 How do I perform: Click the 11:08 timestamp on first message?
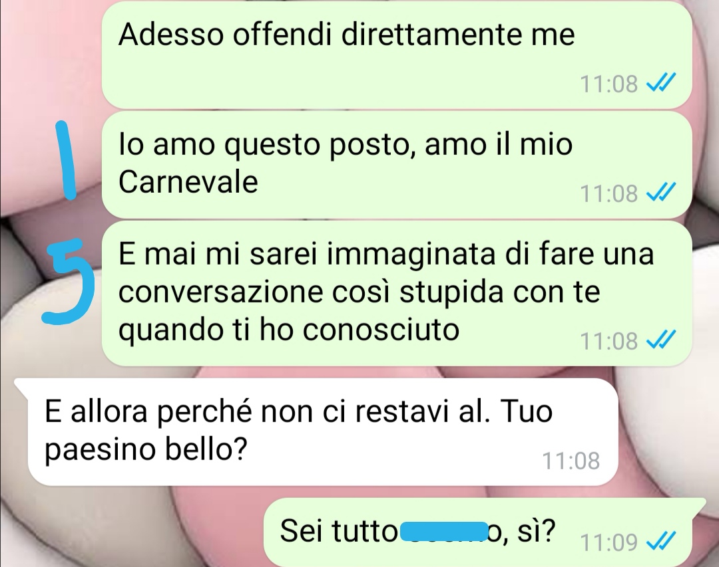[608, 84]
